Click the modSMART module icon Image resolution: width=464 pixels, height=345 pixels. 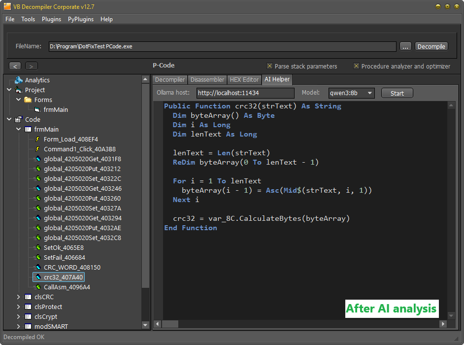pos(28,326)
